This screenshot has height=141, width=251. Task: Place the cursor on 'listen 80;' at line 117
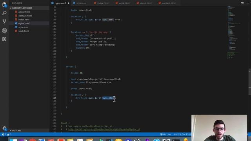77,73
